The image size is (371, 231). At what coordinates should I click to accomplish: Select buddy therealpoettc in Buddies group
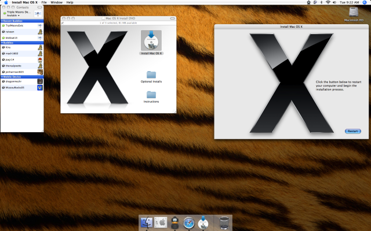point(22,66)
